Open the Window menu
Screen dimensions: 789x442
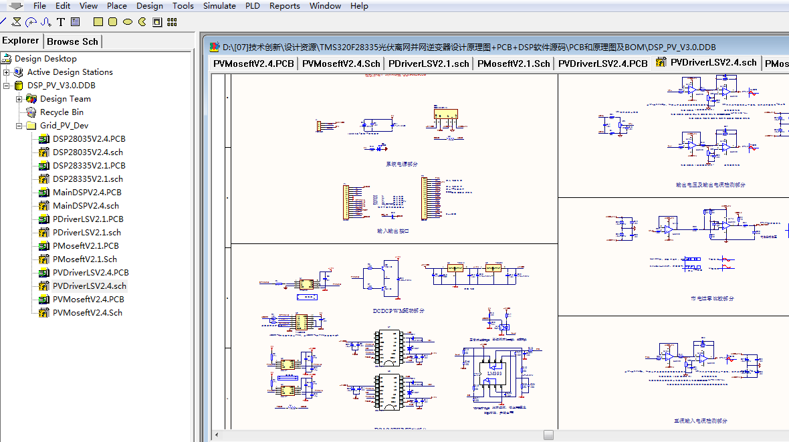point(325,5)
